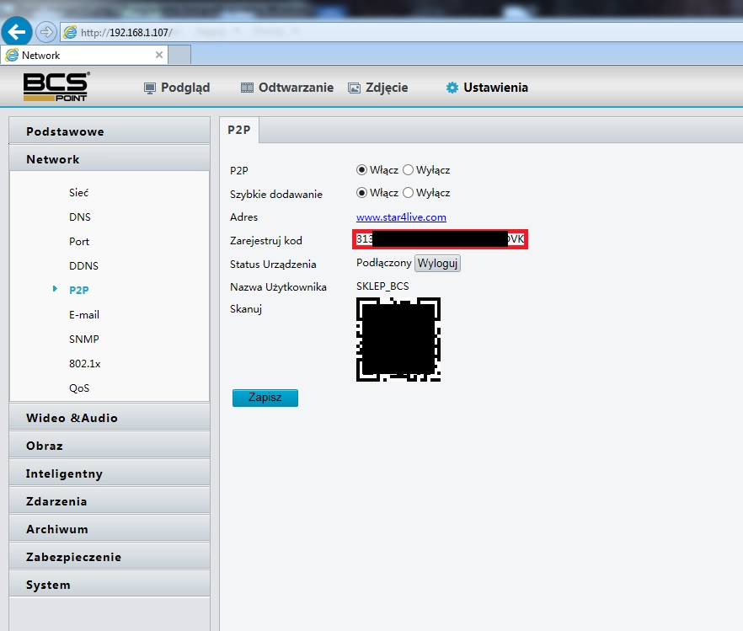Enable Szybkie dodawanie Włącz radio
Image resolution: width=743 pixels, height=631 pixels.
[361, 192]
